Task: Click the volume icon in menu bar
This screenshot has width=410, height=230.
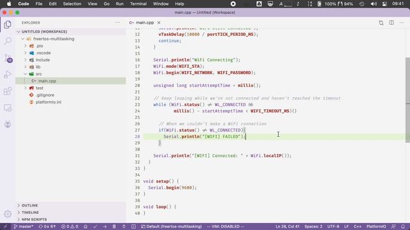Action: tap(373, 4)
